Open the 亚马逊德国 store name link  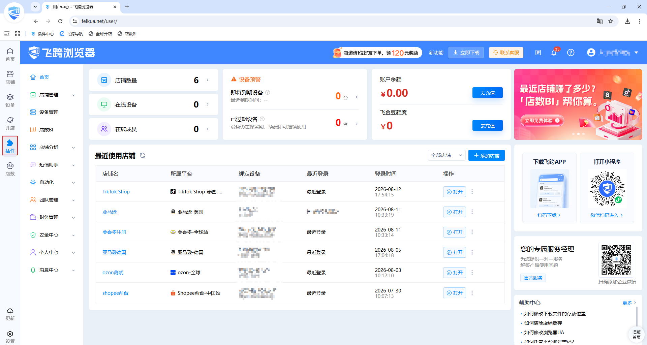click(x=114, y=252)
